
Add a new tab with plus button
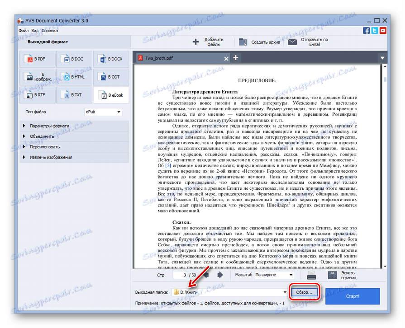click(x=236, y=57)
